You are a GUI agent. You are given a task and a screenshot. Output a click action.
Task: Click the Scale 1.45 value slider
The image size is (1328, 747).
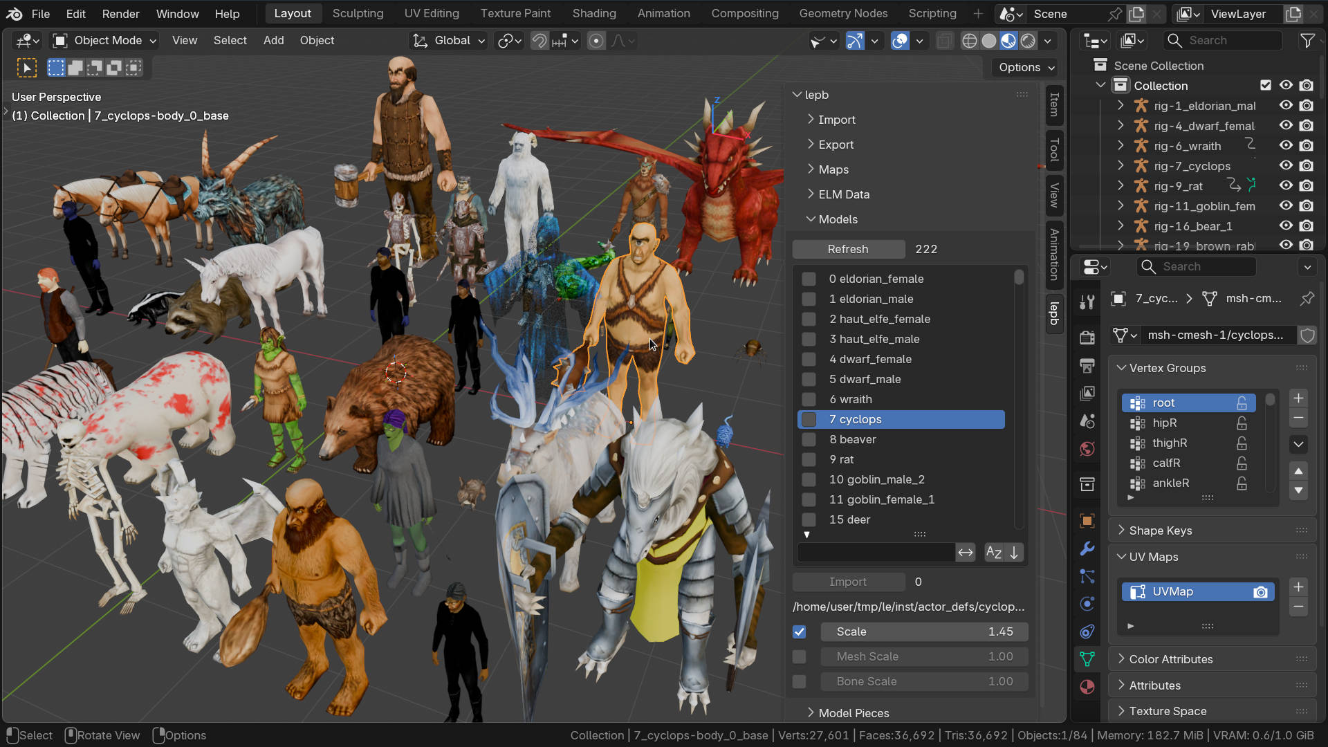pos(923,631)
